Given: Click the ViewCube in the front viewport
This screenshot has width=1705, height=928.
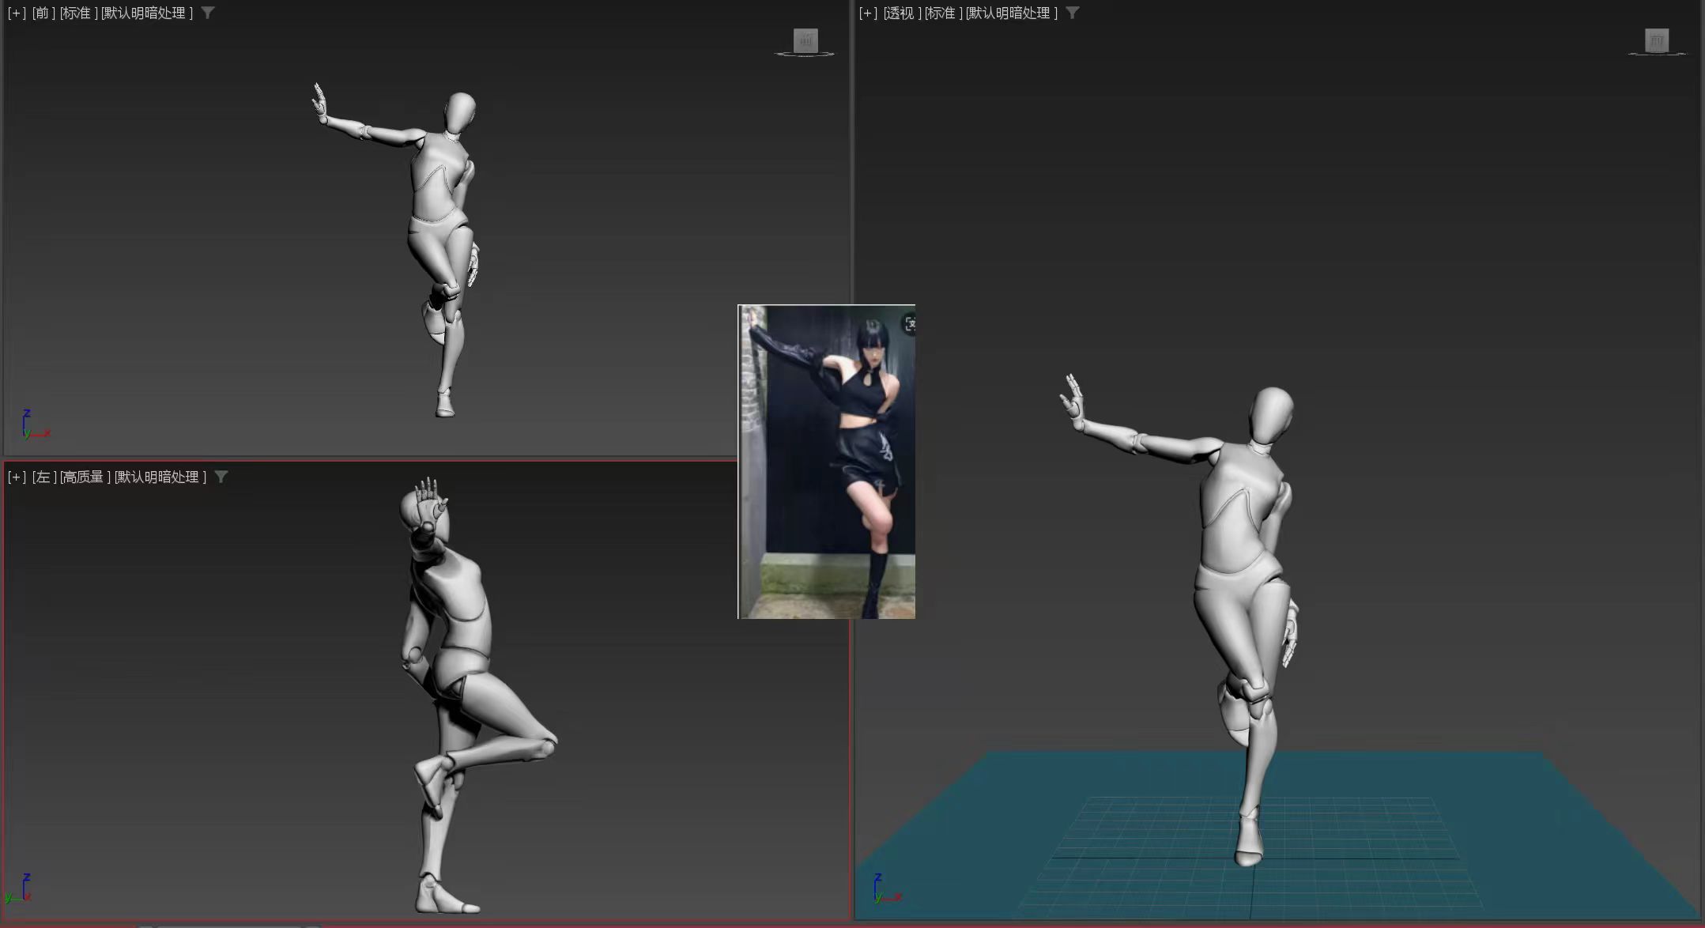Looking at the screenshot, I should 805,41.
